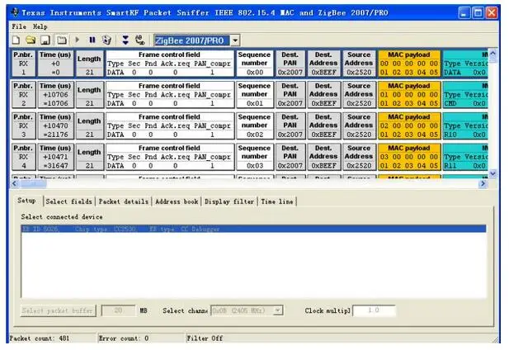
Task: Open the Display filter tab
Action: pos(229,201)
